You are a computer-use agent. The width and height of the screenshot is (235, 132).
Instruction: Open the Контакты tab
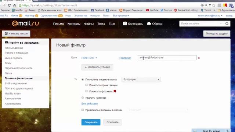coord(74,23)
